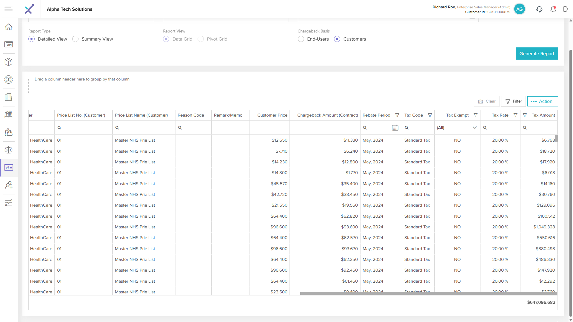Click the horizontal grid scrollbar

click(429, 293)
